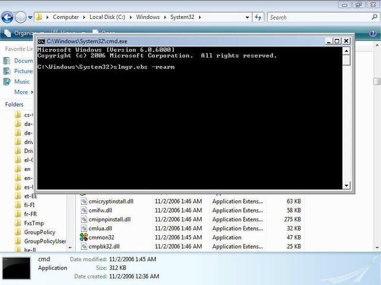This screenshot has width=381, height=285.
Task: Click the file list scrollbar up arrow
Action: (x=377, y=45)
